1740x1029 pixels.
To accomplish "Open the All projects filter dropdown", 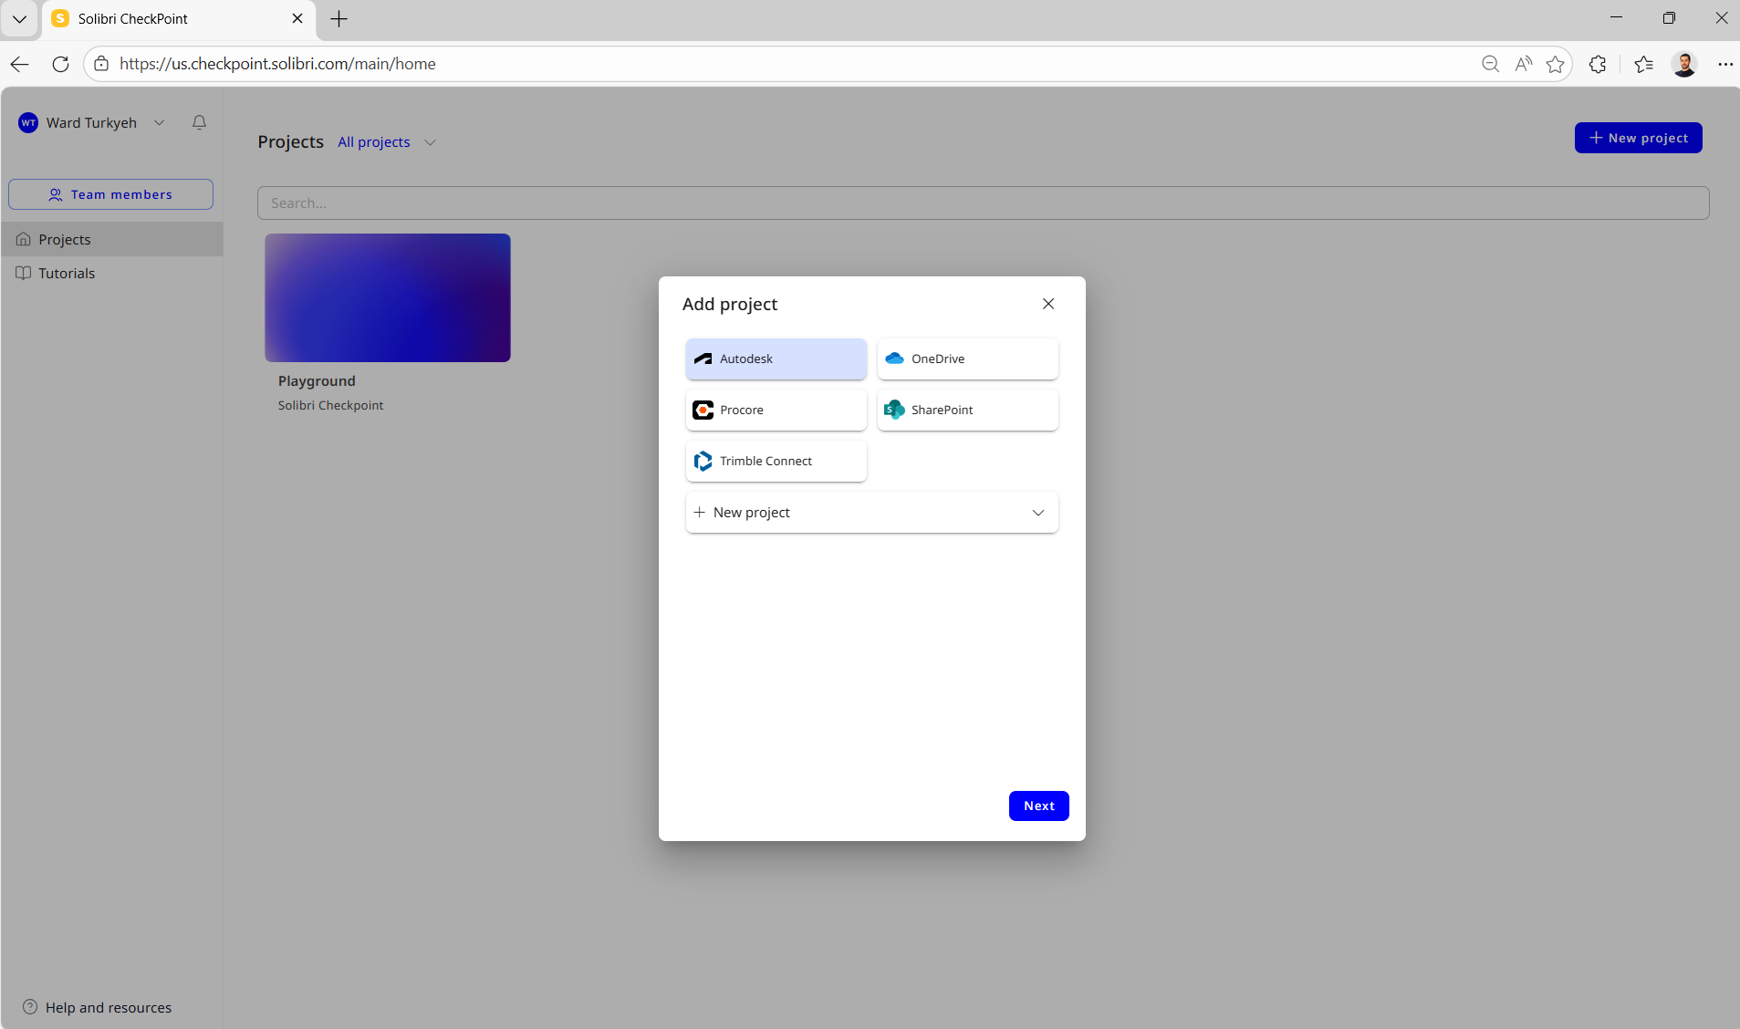I will point(430,142).
